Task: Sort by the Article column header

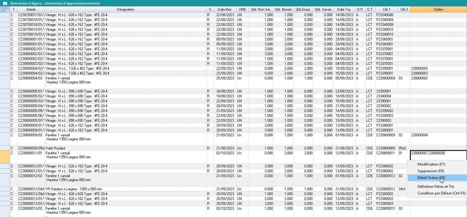Action: pyautogui.click(x=31, y=9)
